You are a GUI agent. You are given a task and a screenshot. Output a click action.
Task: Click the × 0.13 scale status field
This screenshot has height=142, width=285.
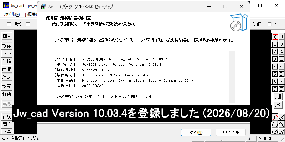267,138
